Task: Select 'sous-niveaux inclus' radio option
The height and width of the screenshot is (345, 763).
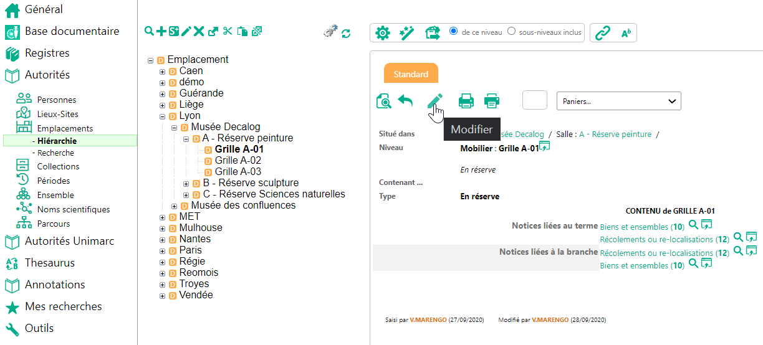Action: tap(512, 31)
